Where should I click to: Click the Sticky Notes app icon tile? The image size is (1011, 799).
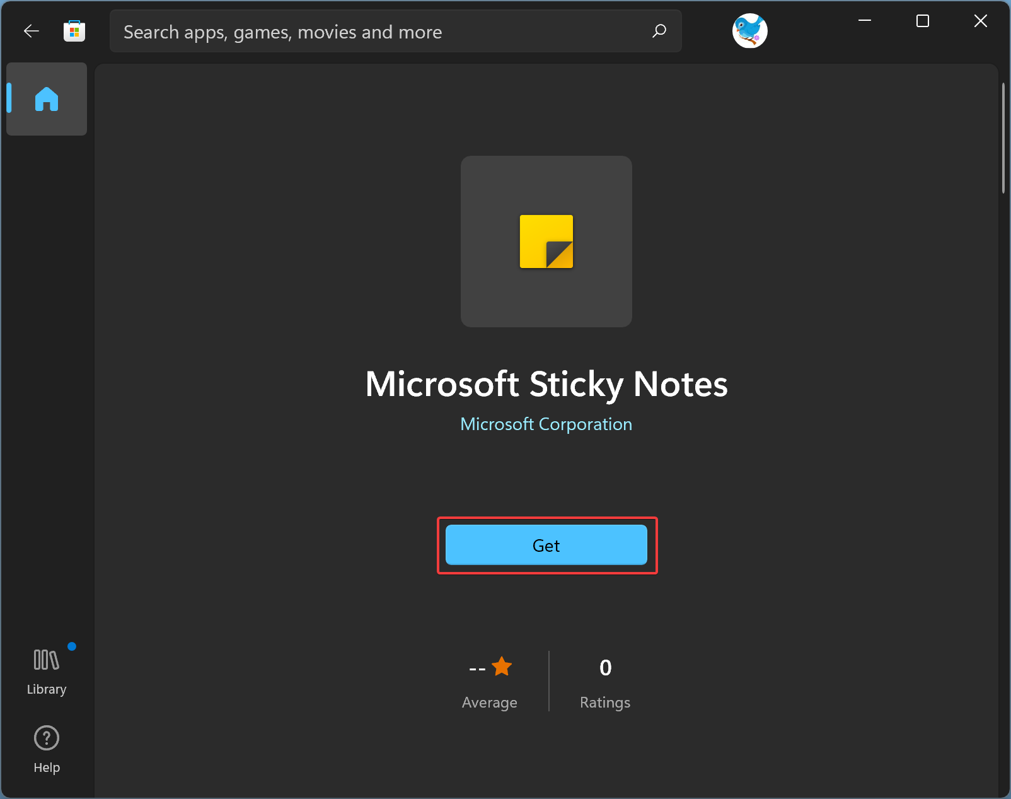pyautogui.click(x=546, y=242)
